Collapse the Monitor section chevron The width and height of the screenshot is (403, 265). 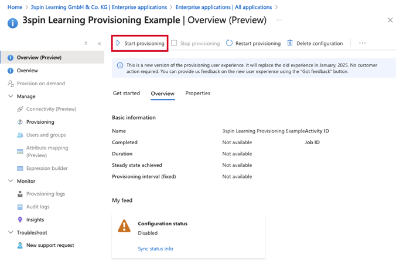[x=11, y=181]
